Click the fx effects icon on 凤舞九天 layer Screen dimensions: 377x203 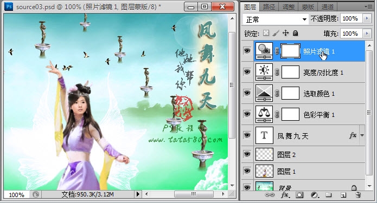point(353,135)
